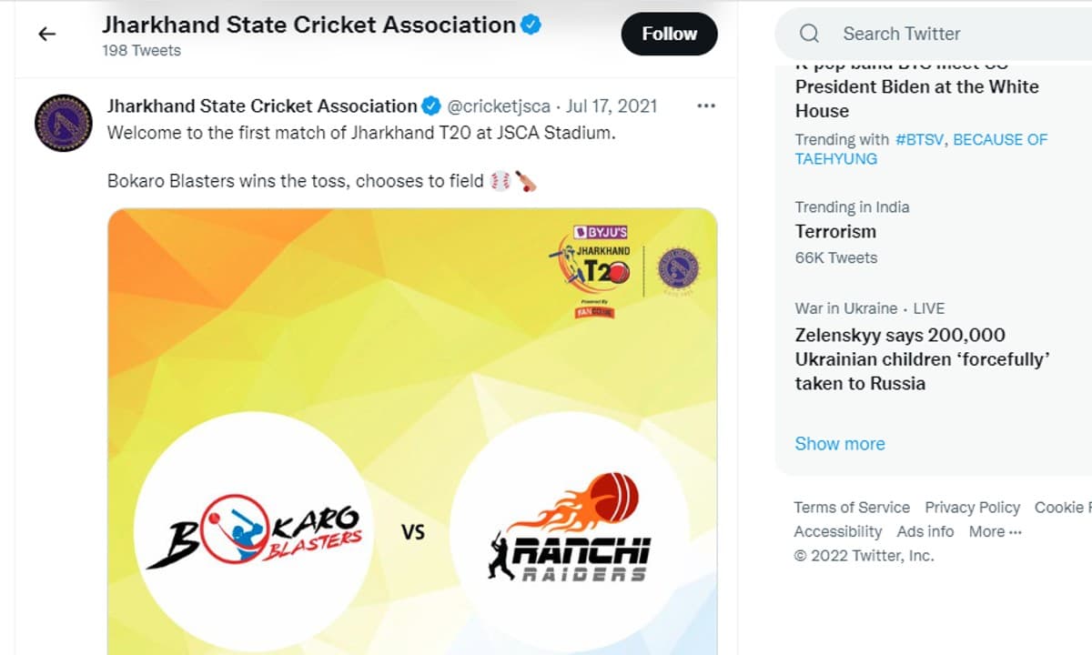This screenshot has height=655, width=1092.
Task: Open the Terrorism trending topic
Action: (x=835, y=231)
